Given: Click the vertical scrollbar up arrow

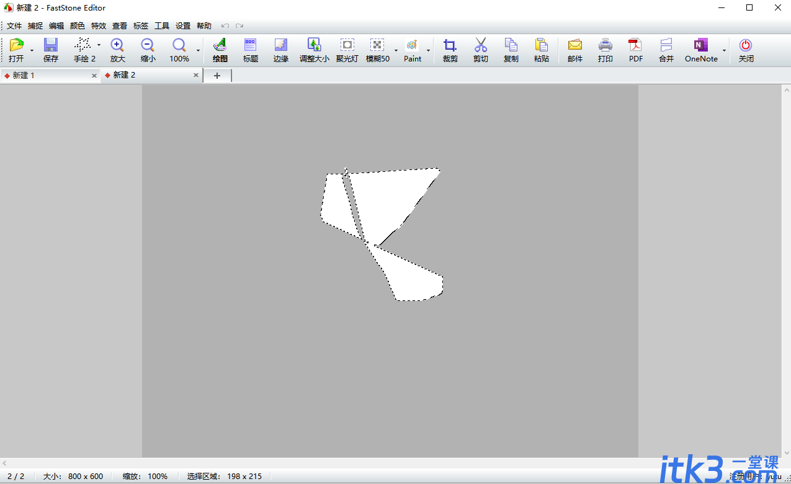Looking at the screenshot, I should click(786, 89).
